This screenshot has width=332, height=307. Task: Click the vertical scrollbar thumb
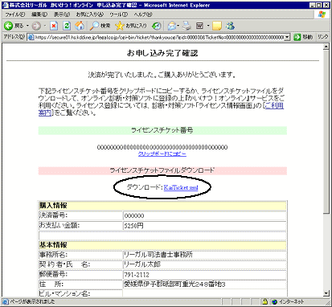[326, 131]
